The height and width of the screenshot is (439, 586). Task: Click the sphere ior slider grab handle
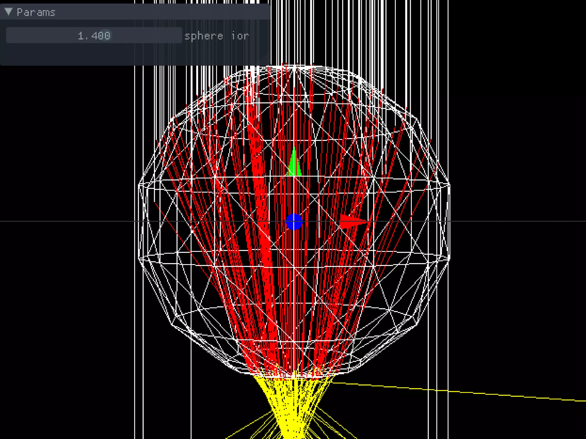coord(106,35)
